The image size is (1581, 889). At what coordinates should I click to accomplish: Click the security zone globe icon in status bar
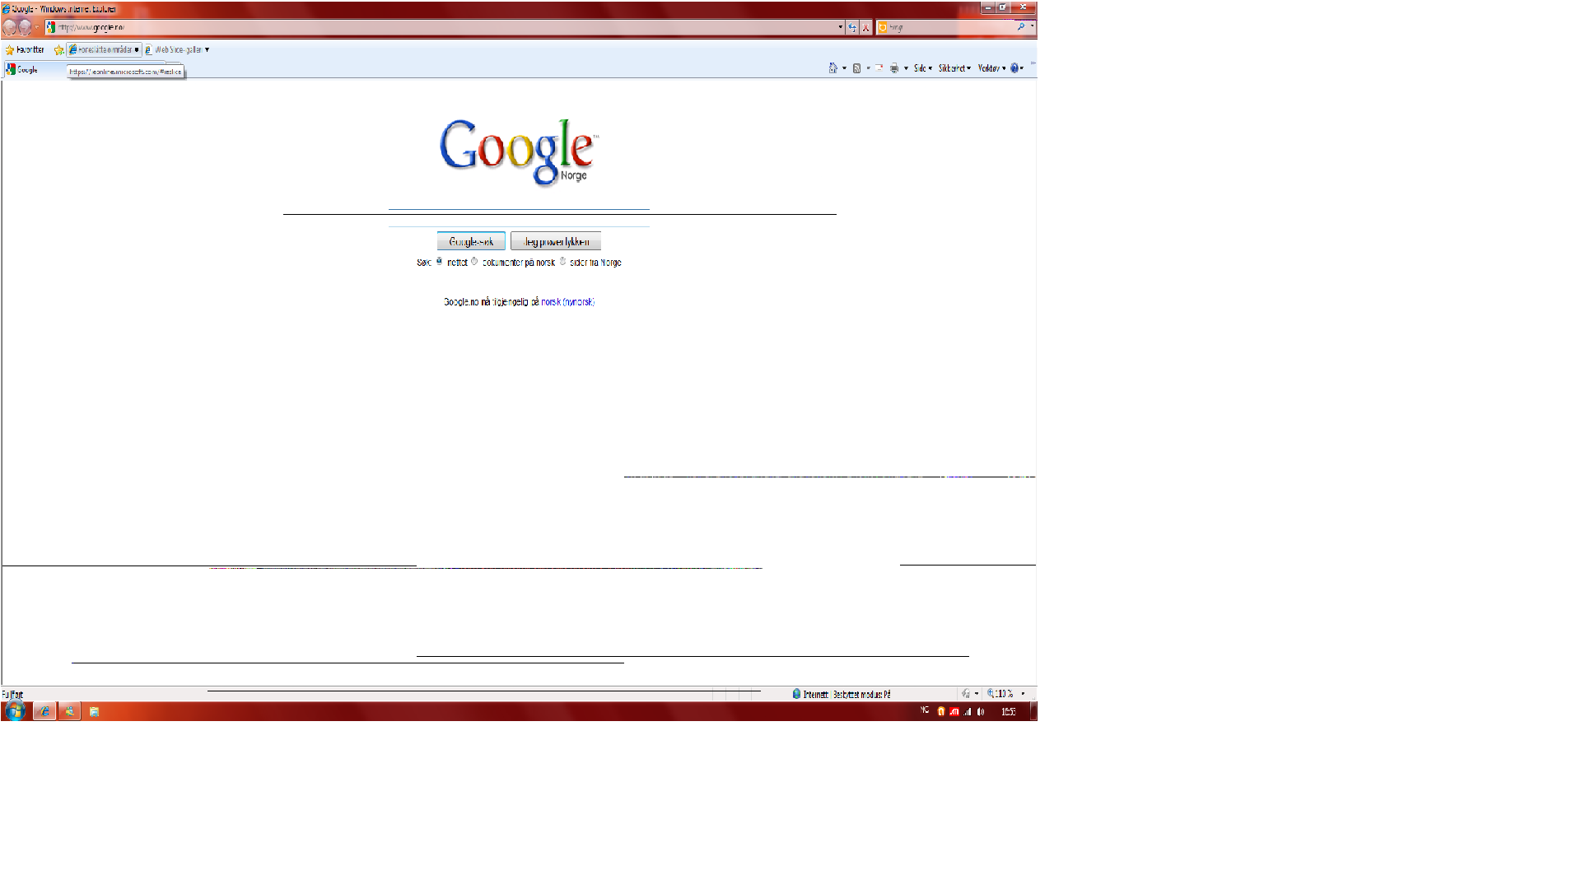coord(796,694)
